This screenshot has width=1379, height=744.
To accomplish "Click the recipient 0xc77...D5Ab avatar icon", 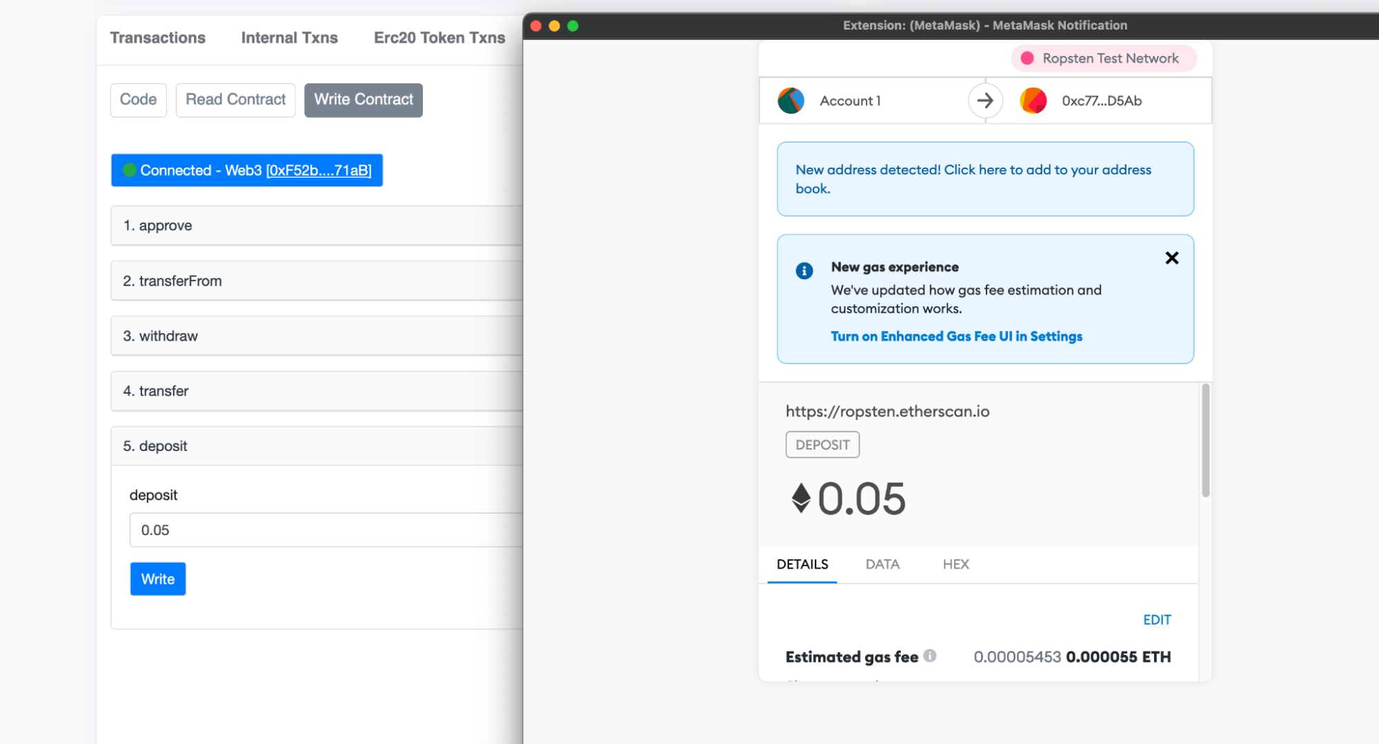I will tap(1033, 101).
